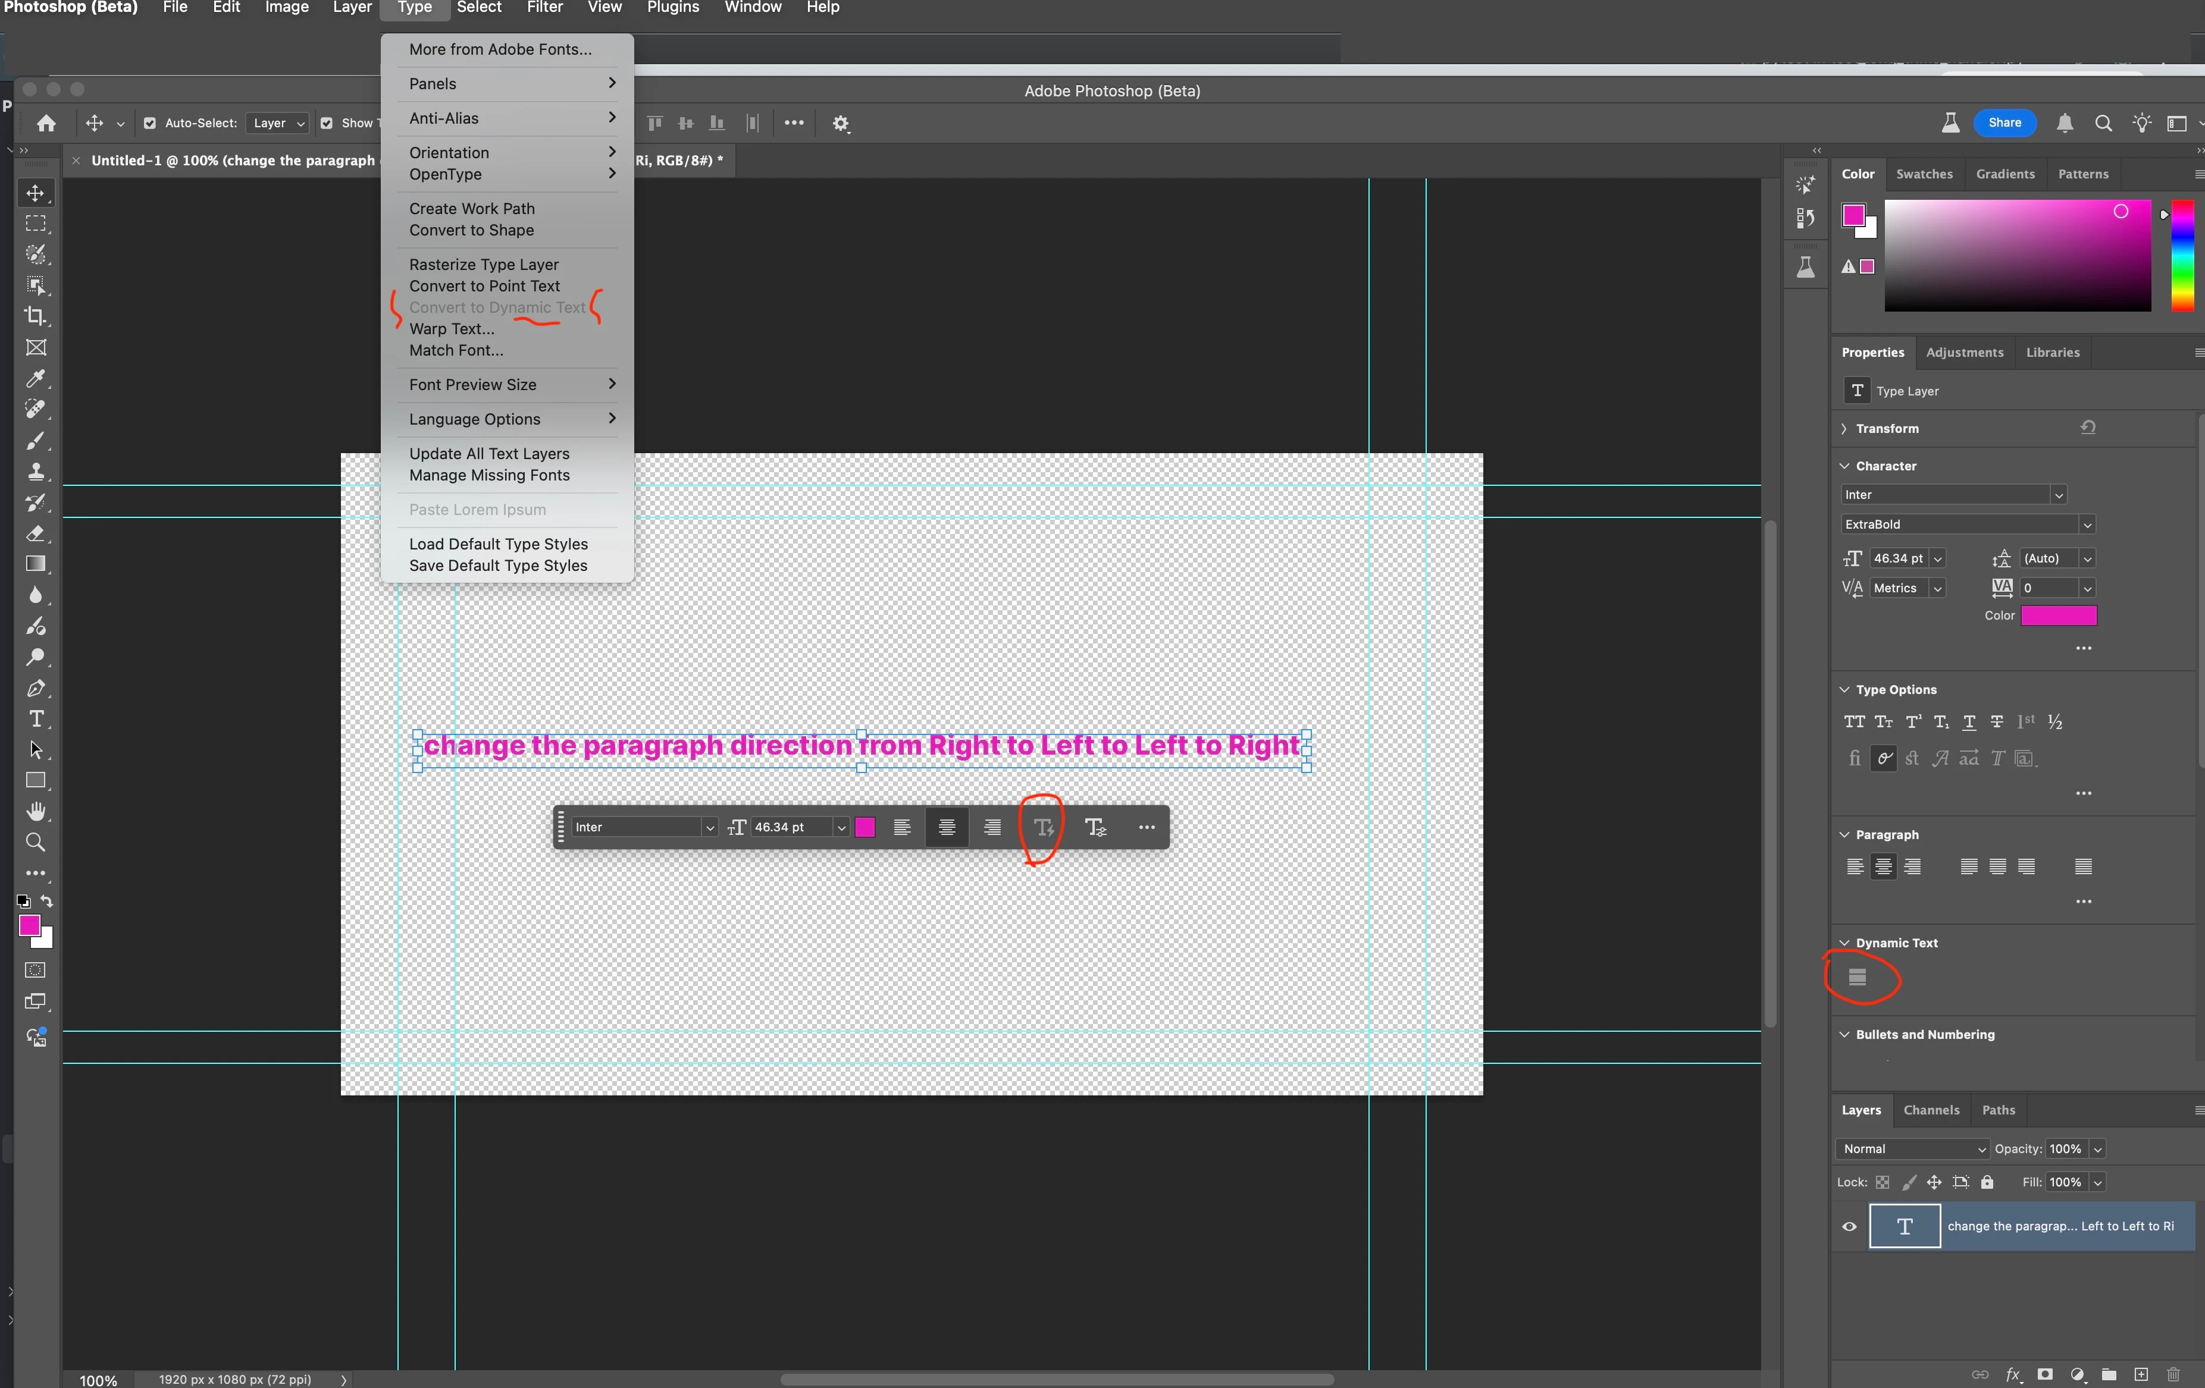Select the Horizontal Type tool in toolbar

36,719
